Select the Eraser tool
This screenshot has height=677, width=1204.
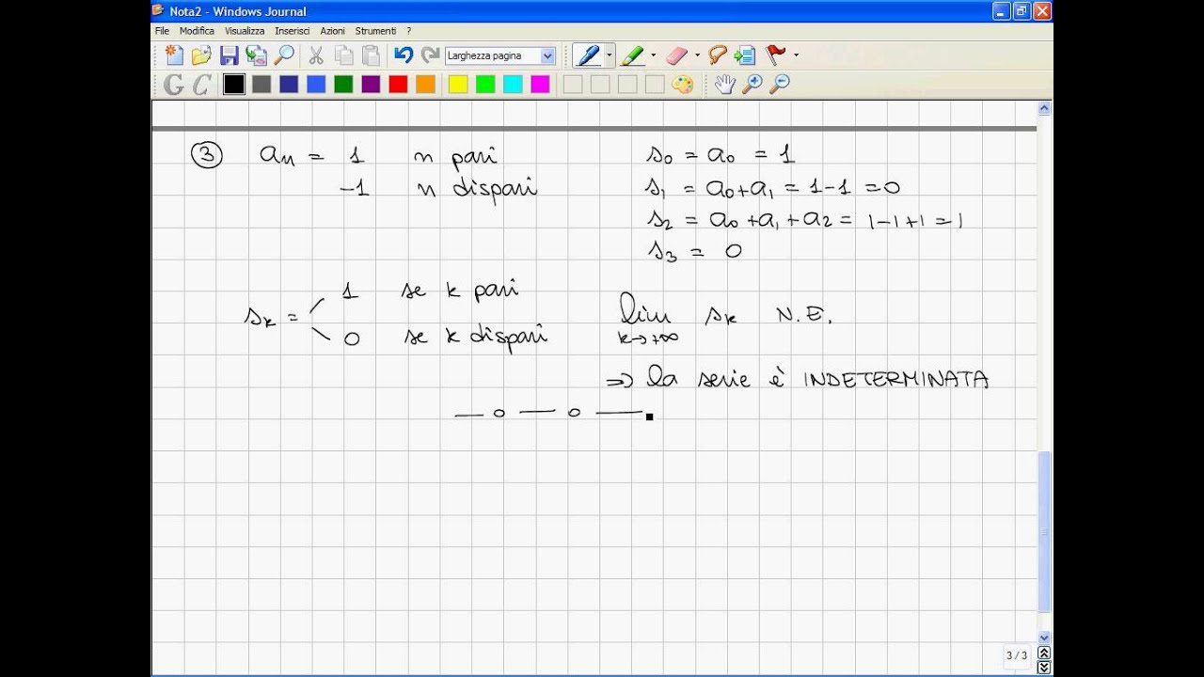click(676, 55)
